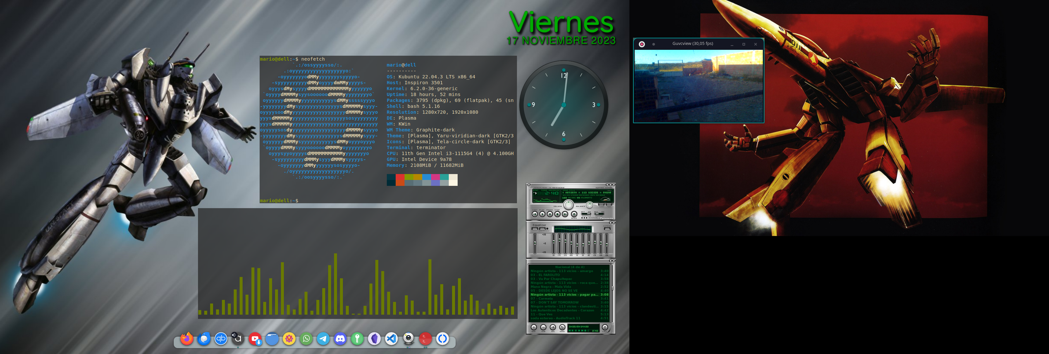This screenshot has width=1049, height=354.
Task: Open Visual Studio Code from the dock
Action: click(x=391, y=339)
